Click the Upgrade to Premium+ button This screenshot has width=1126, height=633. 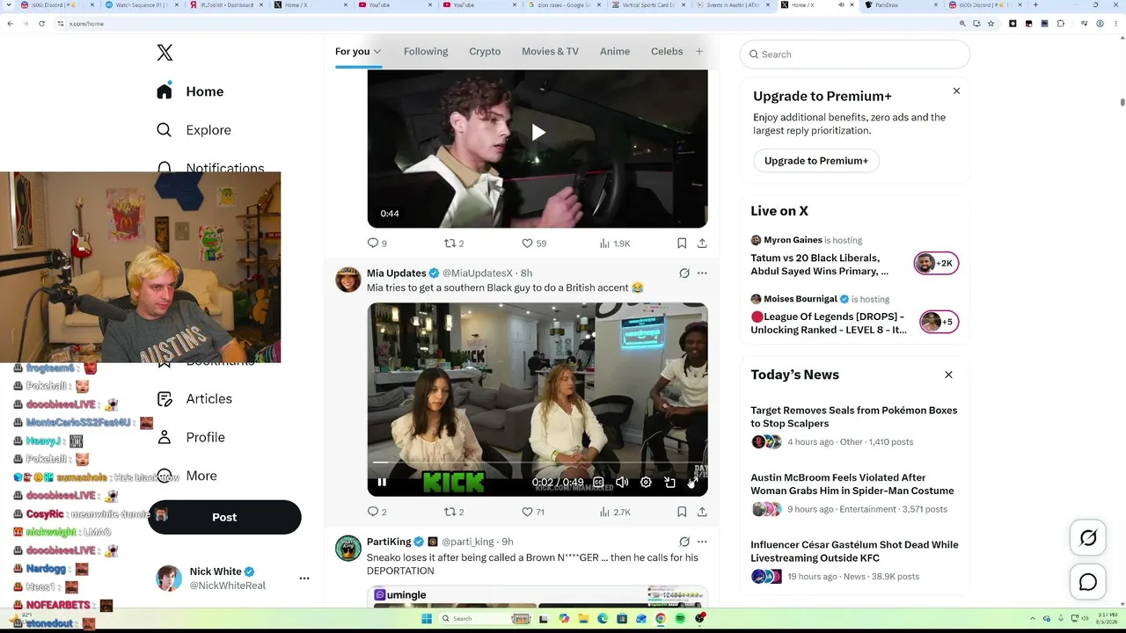click(x=816, y=161)
